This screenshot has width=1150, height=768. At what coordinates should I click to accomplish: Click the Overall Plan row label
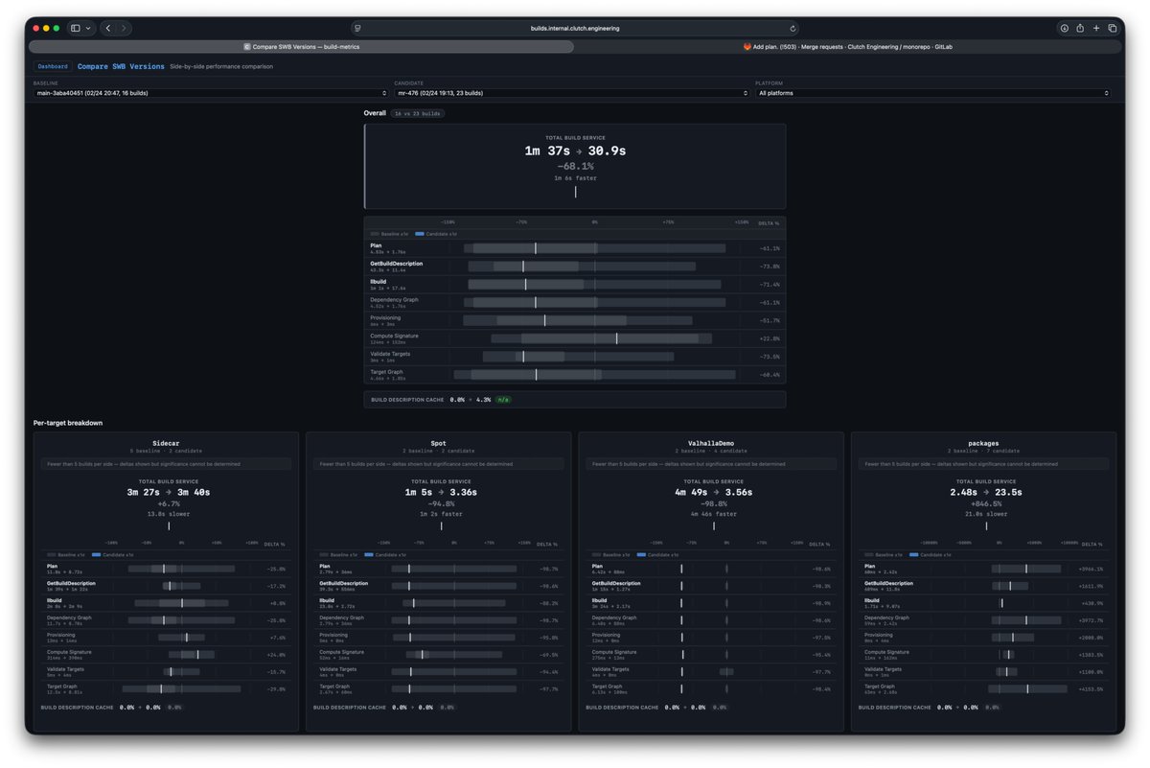click(x=376, y=245)
